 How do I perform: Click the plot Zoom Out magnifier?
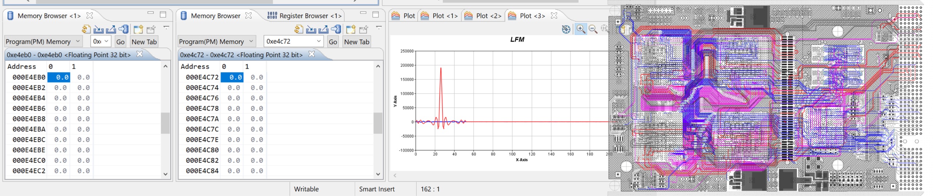coord(593,29)
